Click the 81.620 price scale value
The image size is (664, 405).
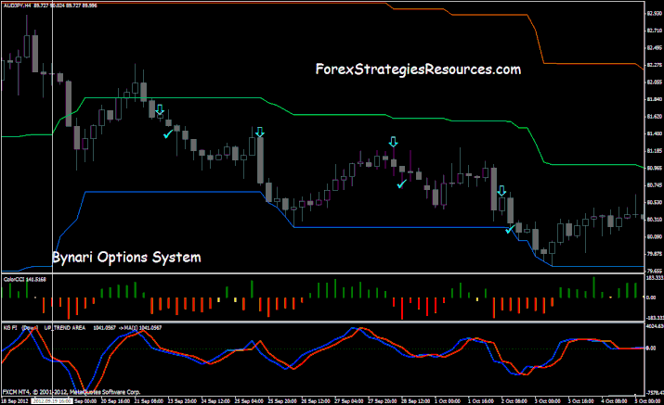coord(655,116)
